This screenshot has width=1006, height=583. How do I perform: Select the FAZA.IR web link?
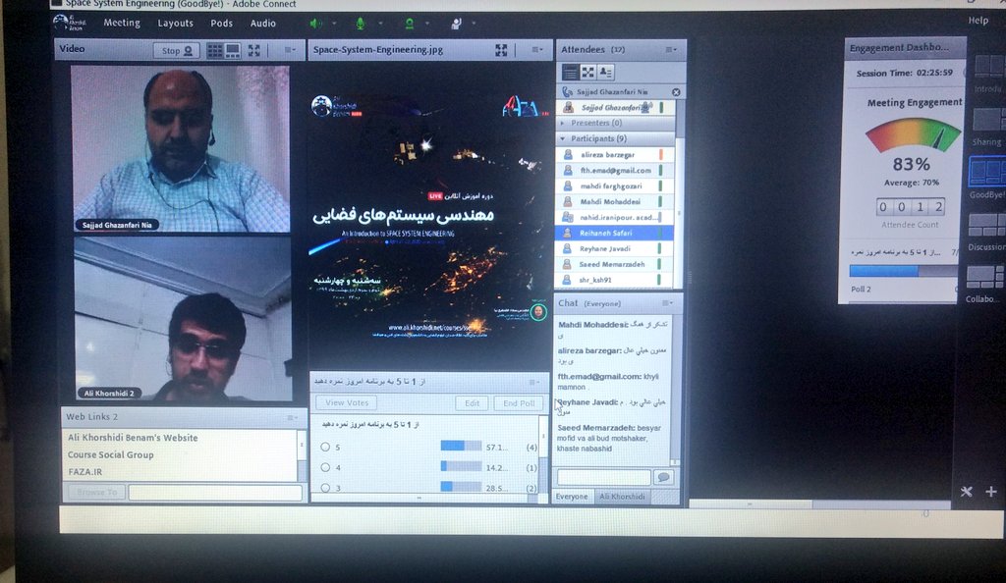pyautogui.click(x=84, y=472)
